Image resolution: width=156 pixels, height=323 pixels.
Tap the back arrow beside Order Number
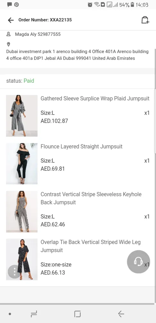[x=11, y=20]
